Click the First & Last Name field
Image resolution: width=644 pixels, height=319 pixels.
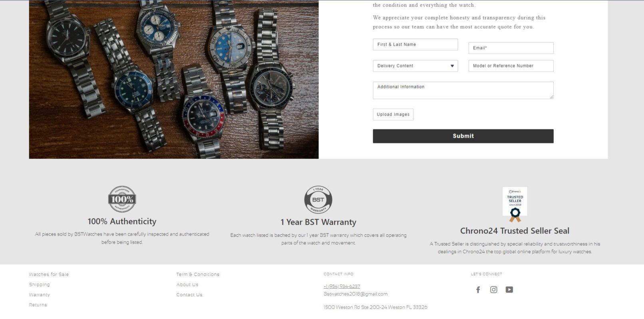415,44
